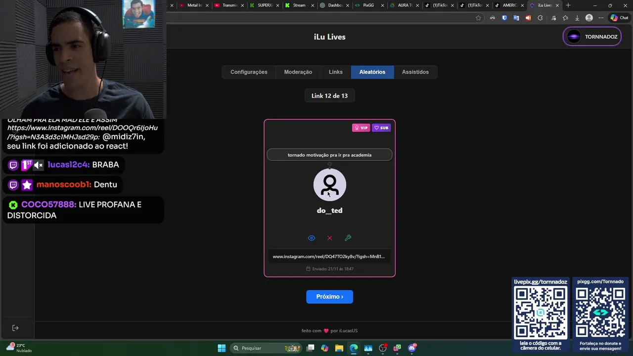This screenshot has width=633, height=356.
Task: Open the Copilot Chat button in Edge
Action: click(619, 18)
